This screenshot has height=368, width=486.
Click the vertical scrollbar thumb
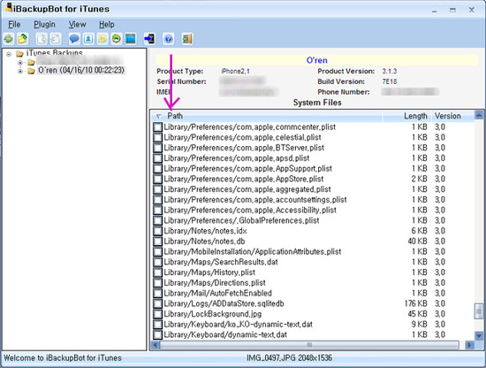[x=479, y=310]
